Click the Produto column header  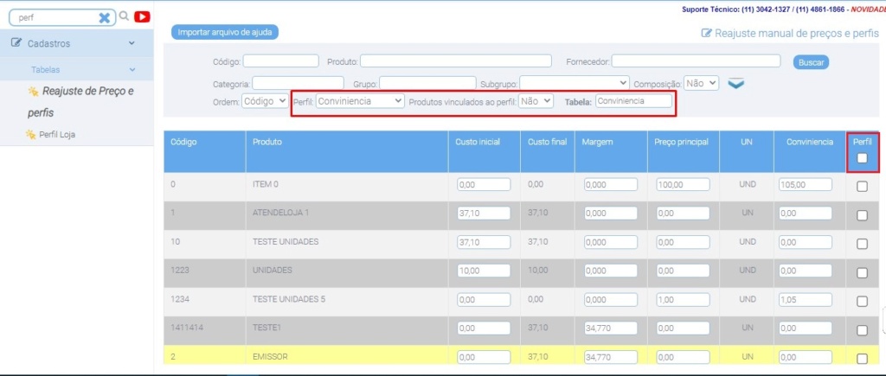click(x=267, y=143)
